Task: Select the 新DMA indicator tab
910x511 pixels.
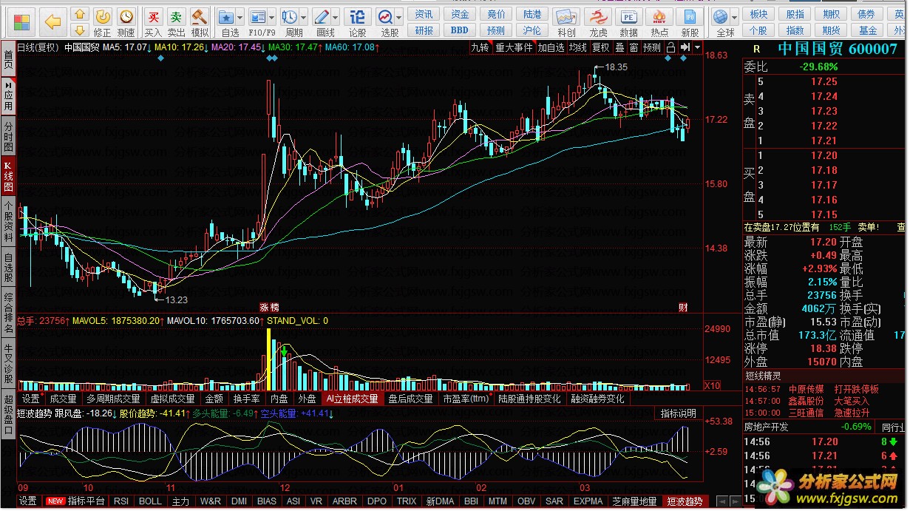Action: tap(439, 501)
